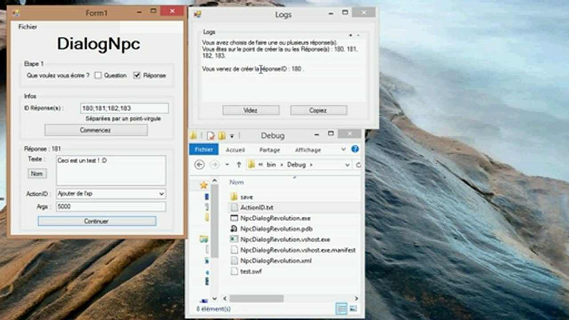Viewport: 569px width, 320px height.
Task: Select the NpcDialogRevolution.exe application icon
Action: click(234, 218)
